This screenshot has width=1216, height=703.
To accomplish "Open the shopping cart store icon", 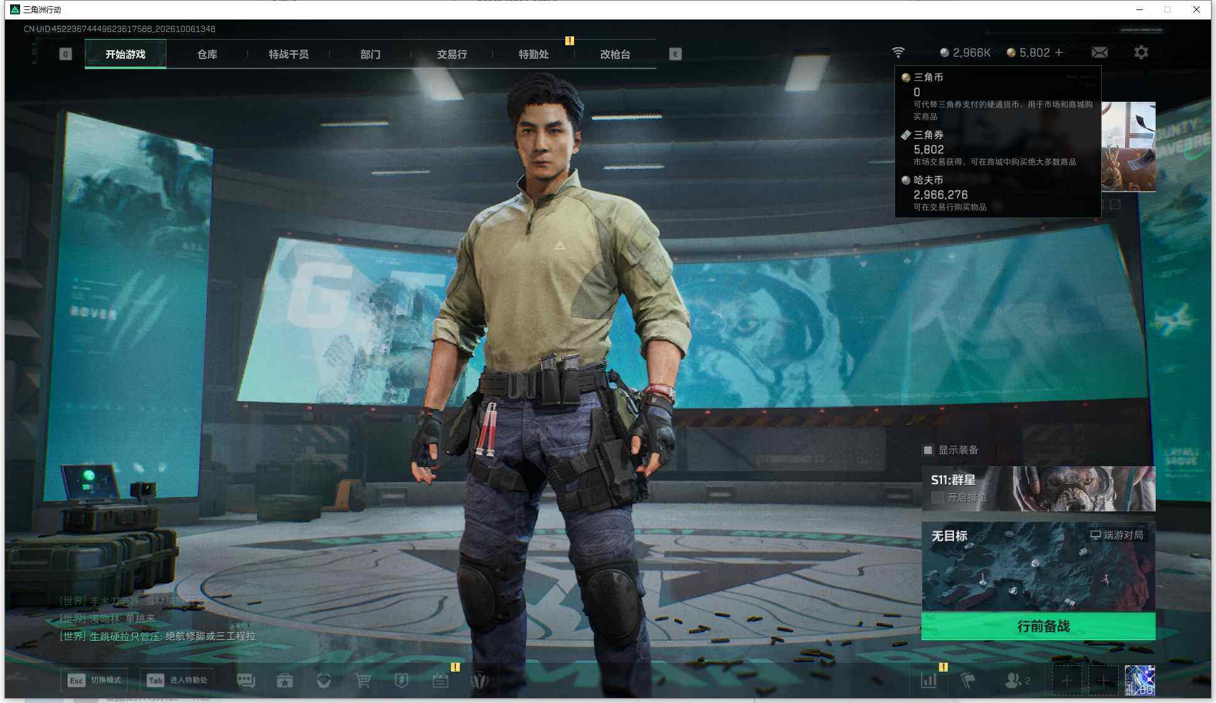I will pyautogui.click(x=362, y=680).
